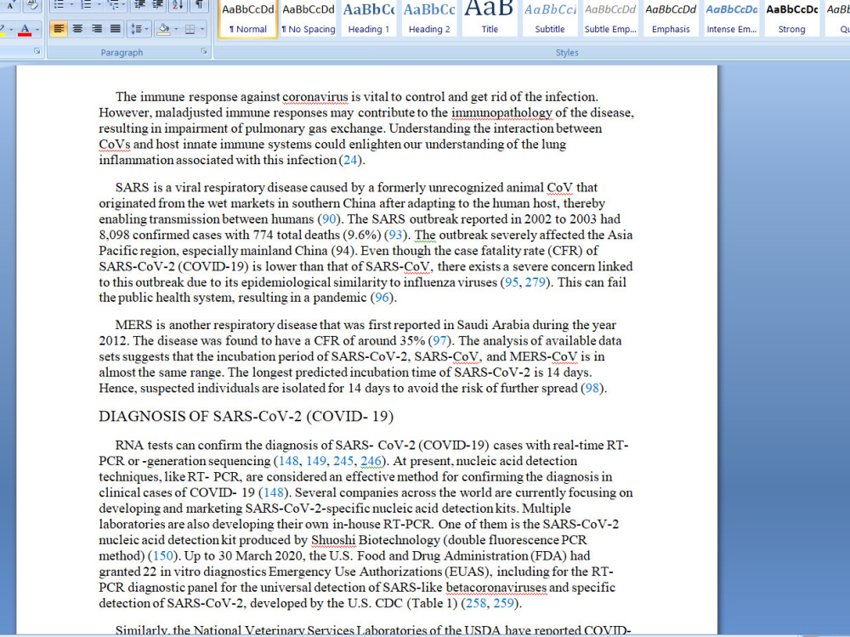850x637 pixels.
Task: Apply the Subtitle style
Action: point(550,19)
